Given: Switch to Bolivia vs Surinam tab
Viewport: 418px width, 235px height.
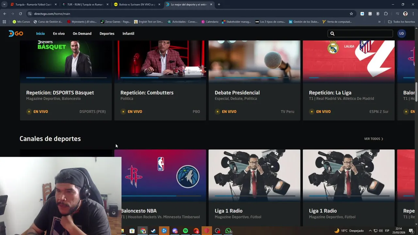Looking at the screenshot, I should coord(137,5).
